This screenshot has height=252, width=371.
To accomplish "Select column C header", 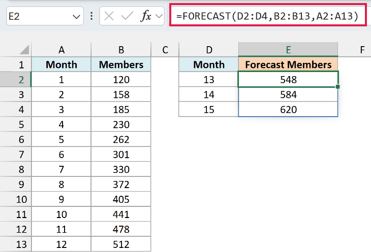I will click(165, 50).
